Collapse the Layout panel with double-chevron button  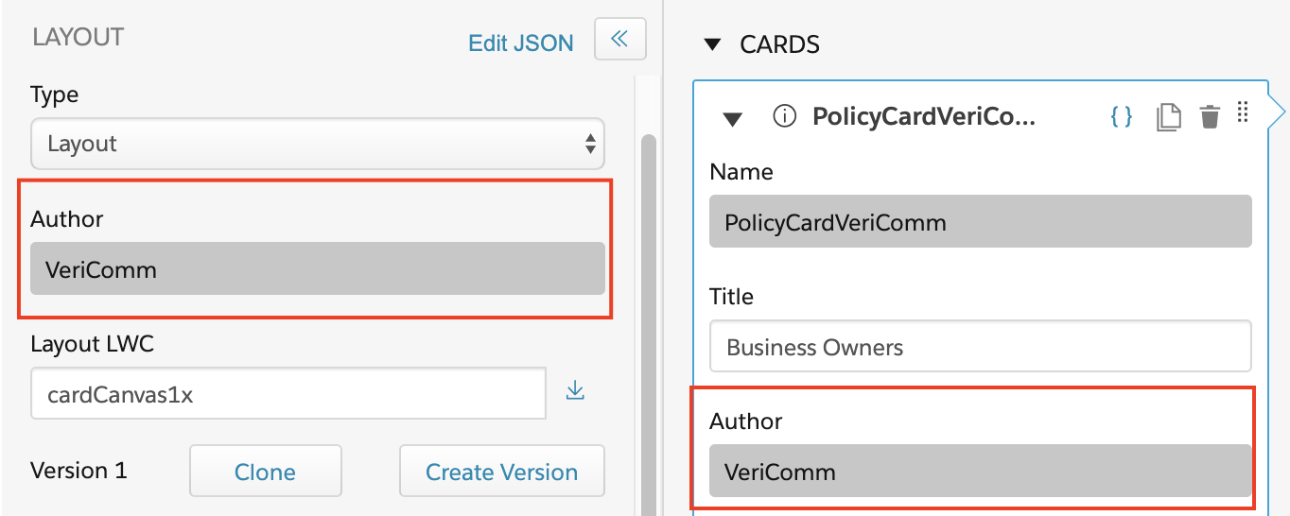620,39
